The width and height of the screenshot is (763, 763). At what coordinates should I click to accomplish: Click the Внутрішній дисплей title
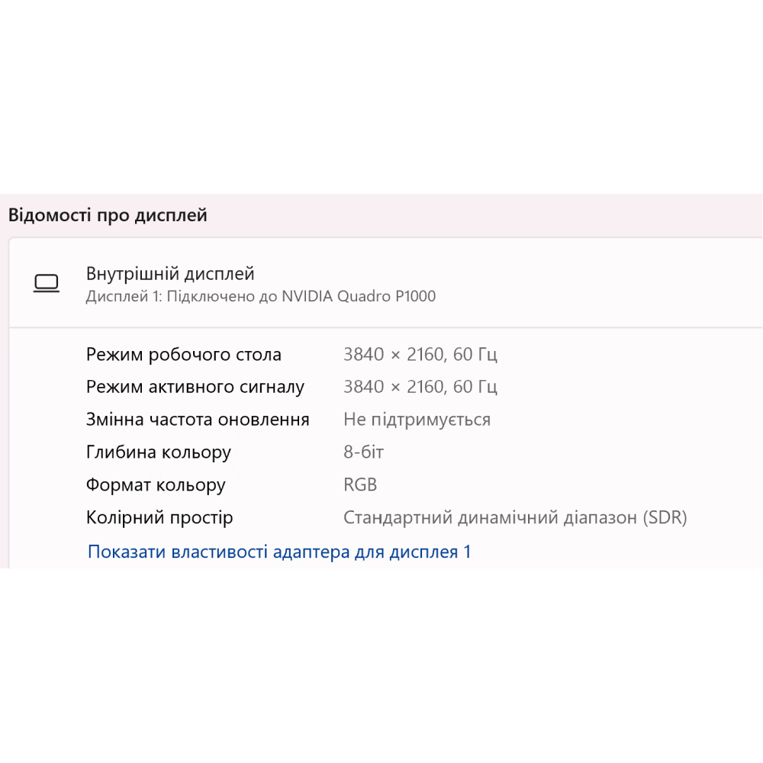pos(169,273)
